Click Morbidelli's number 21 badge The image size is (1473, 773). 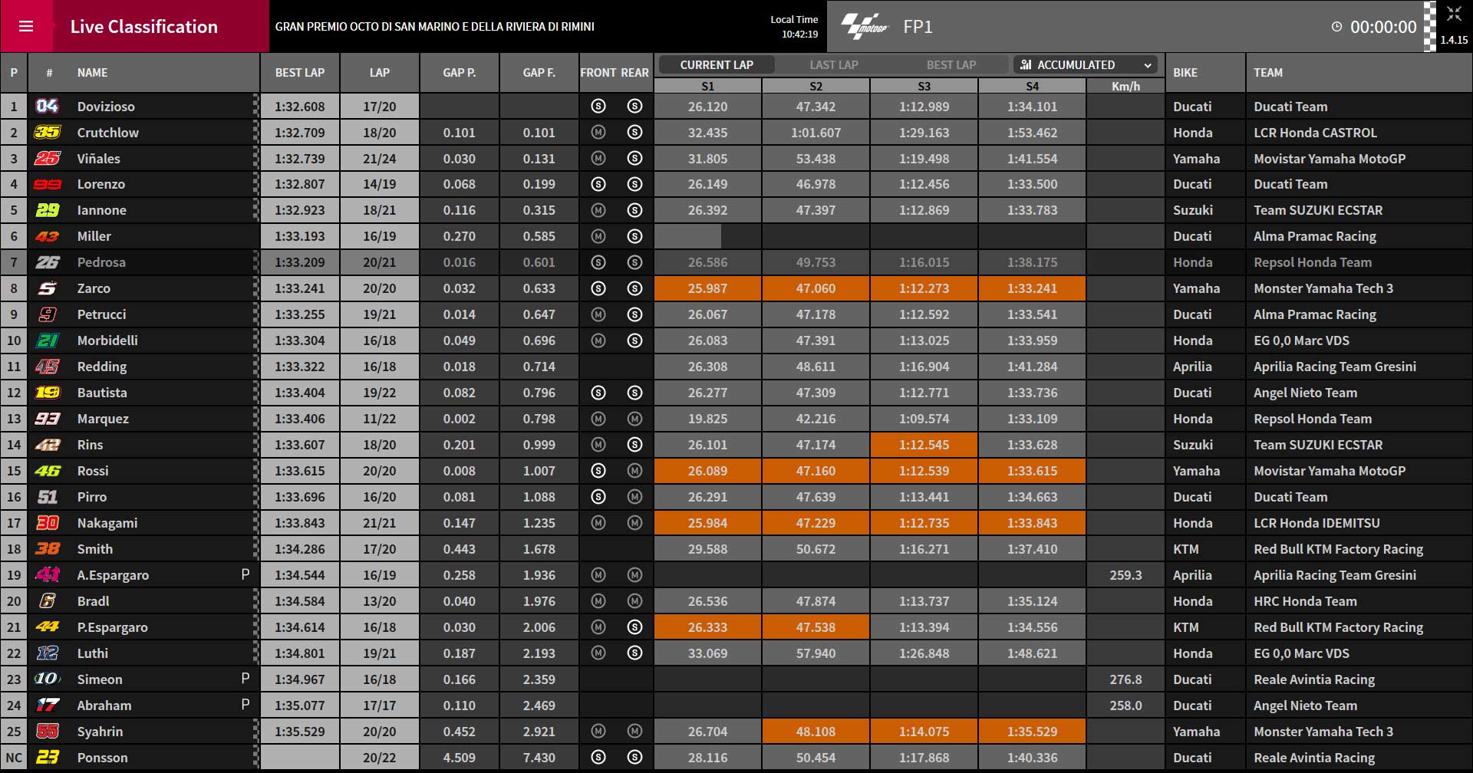click(x=47, y=340)
